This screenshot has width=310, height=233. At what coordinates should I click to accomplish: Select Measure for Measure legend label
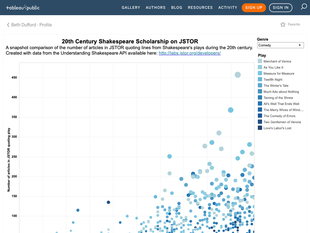tap(279, 73)
